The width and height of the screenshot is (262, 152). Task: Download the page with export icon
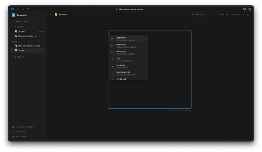243,14
